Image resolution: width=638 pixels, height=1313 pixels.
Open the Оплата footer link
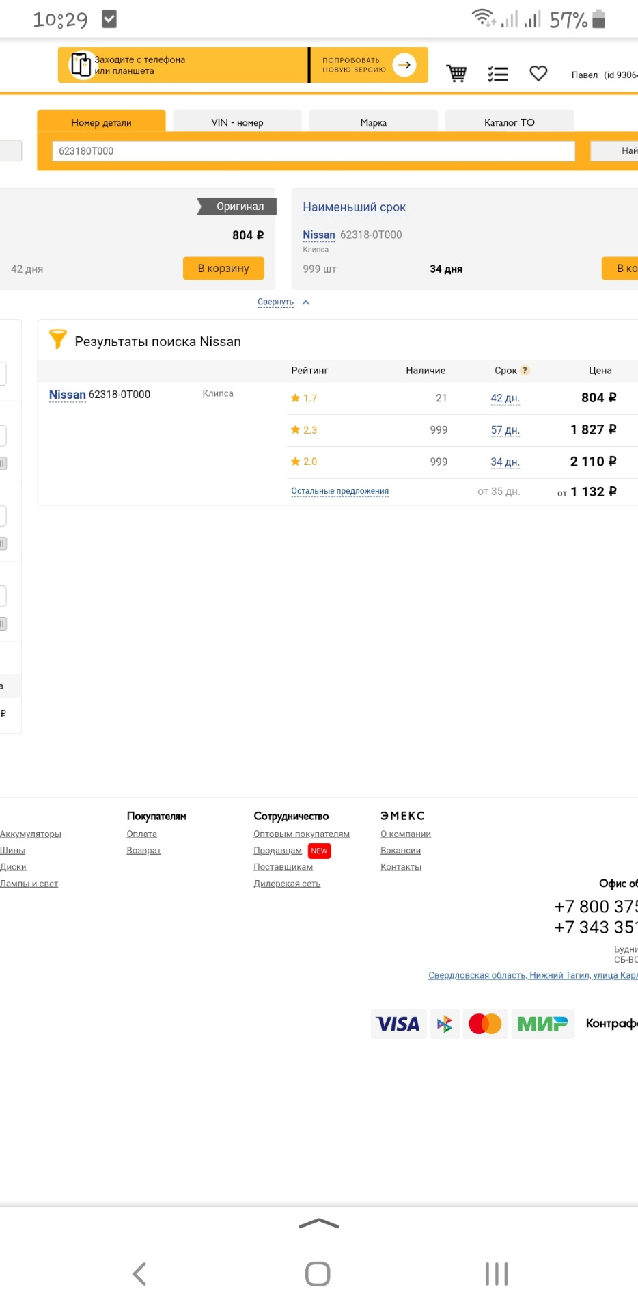click(142, 834)
